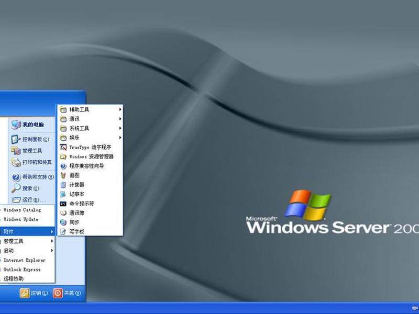Open 帮助和支持(H) text label
The width and height of the screenshot is (419, 314).
38,177
